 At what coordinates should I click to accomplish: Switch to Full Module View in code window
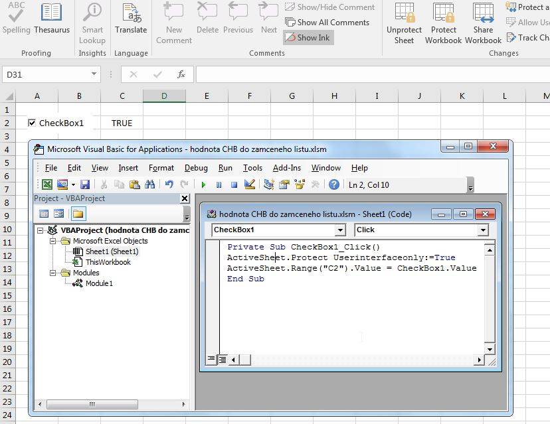click(223, 359)
